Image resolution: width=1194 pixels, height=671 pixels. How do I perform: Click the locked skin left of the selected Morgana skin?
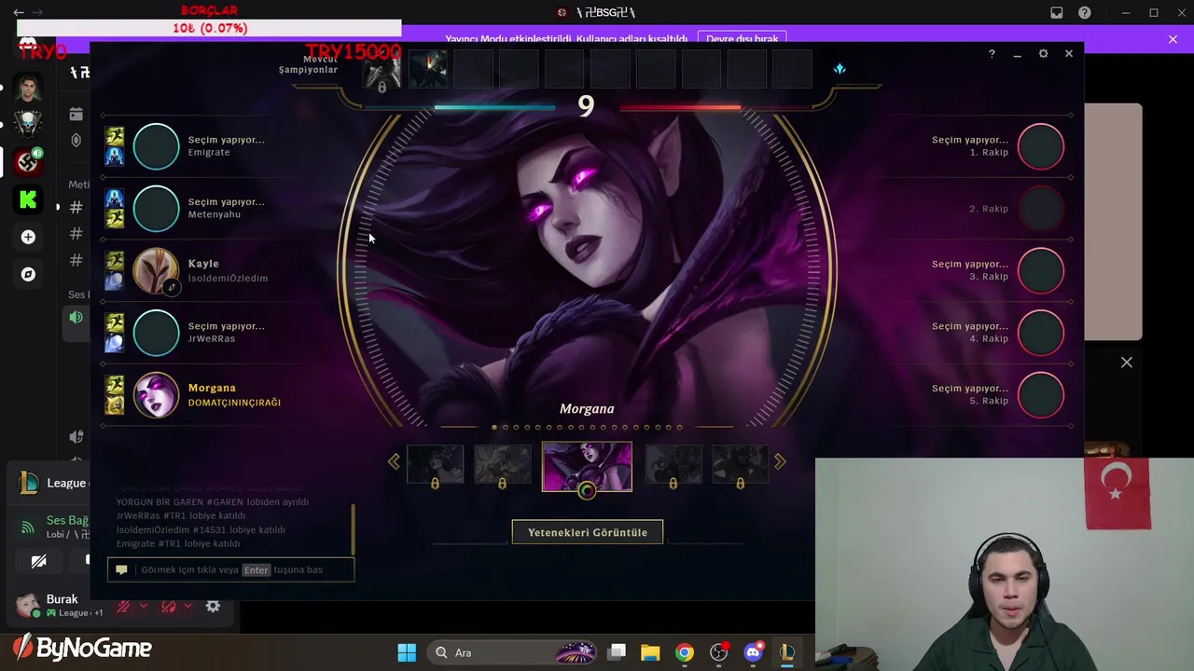(x=502, y=464)
